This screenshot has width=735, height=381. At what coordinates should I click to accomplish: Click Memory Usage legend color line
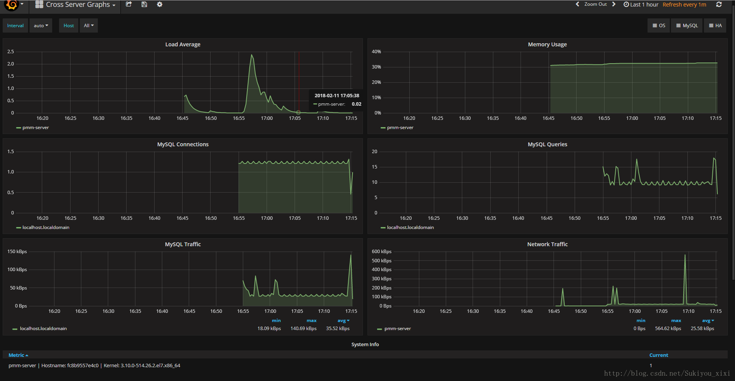point(383,128)
